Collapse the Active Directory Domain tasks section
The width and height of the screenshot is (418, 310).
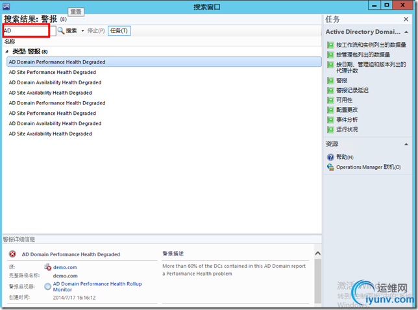tap(406, 32)
